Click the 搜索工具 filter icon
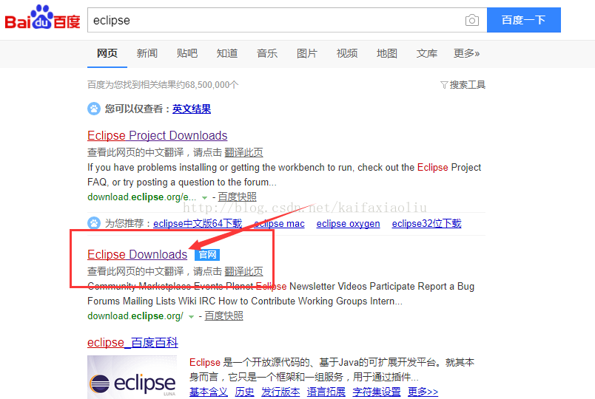The height and width of the screenshot is (399, 595). pos(443,85)
